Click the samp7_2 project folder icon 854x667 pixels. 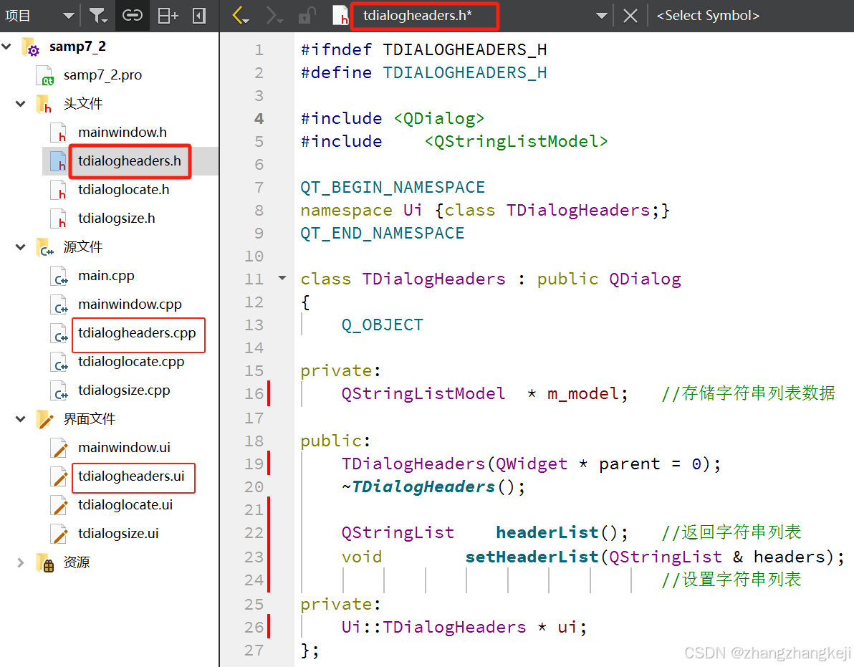coord(31,47)
